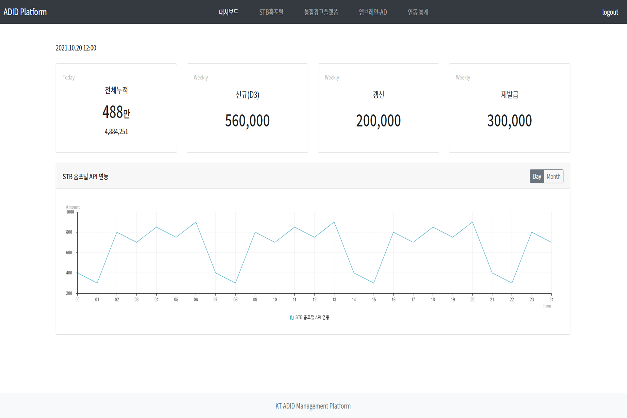
Task: Click the Weekly label above 재발급
Action: pos(463,77)
